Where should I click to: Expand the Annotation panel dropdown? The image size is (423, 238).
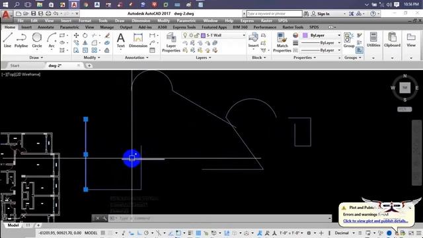(x=137, y=58)
